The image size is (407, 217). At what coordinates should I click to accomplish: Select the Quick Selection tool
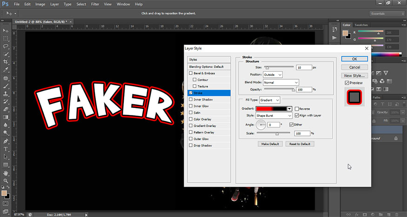pos(6,54)
